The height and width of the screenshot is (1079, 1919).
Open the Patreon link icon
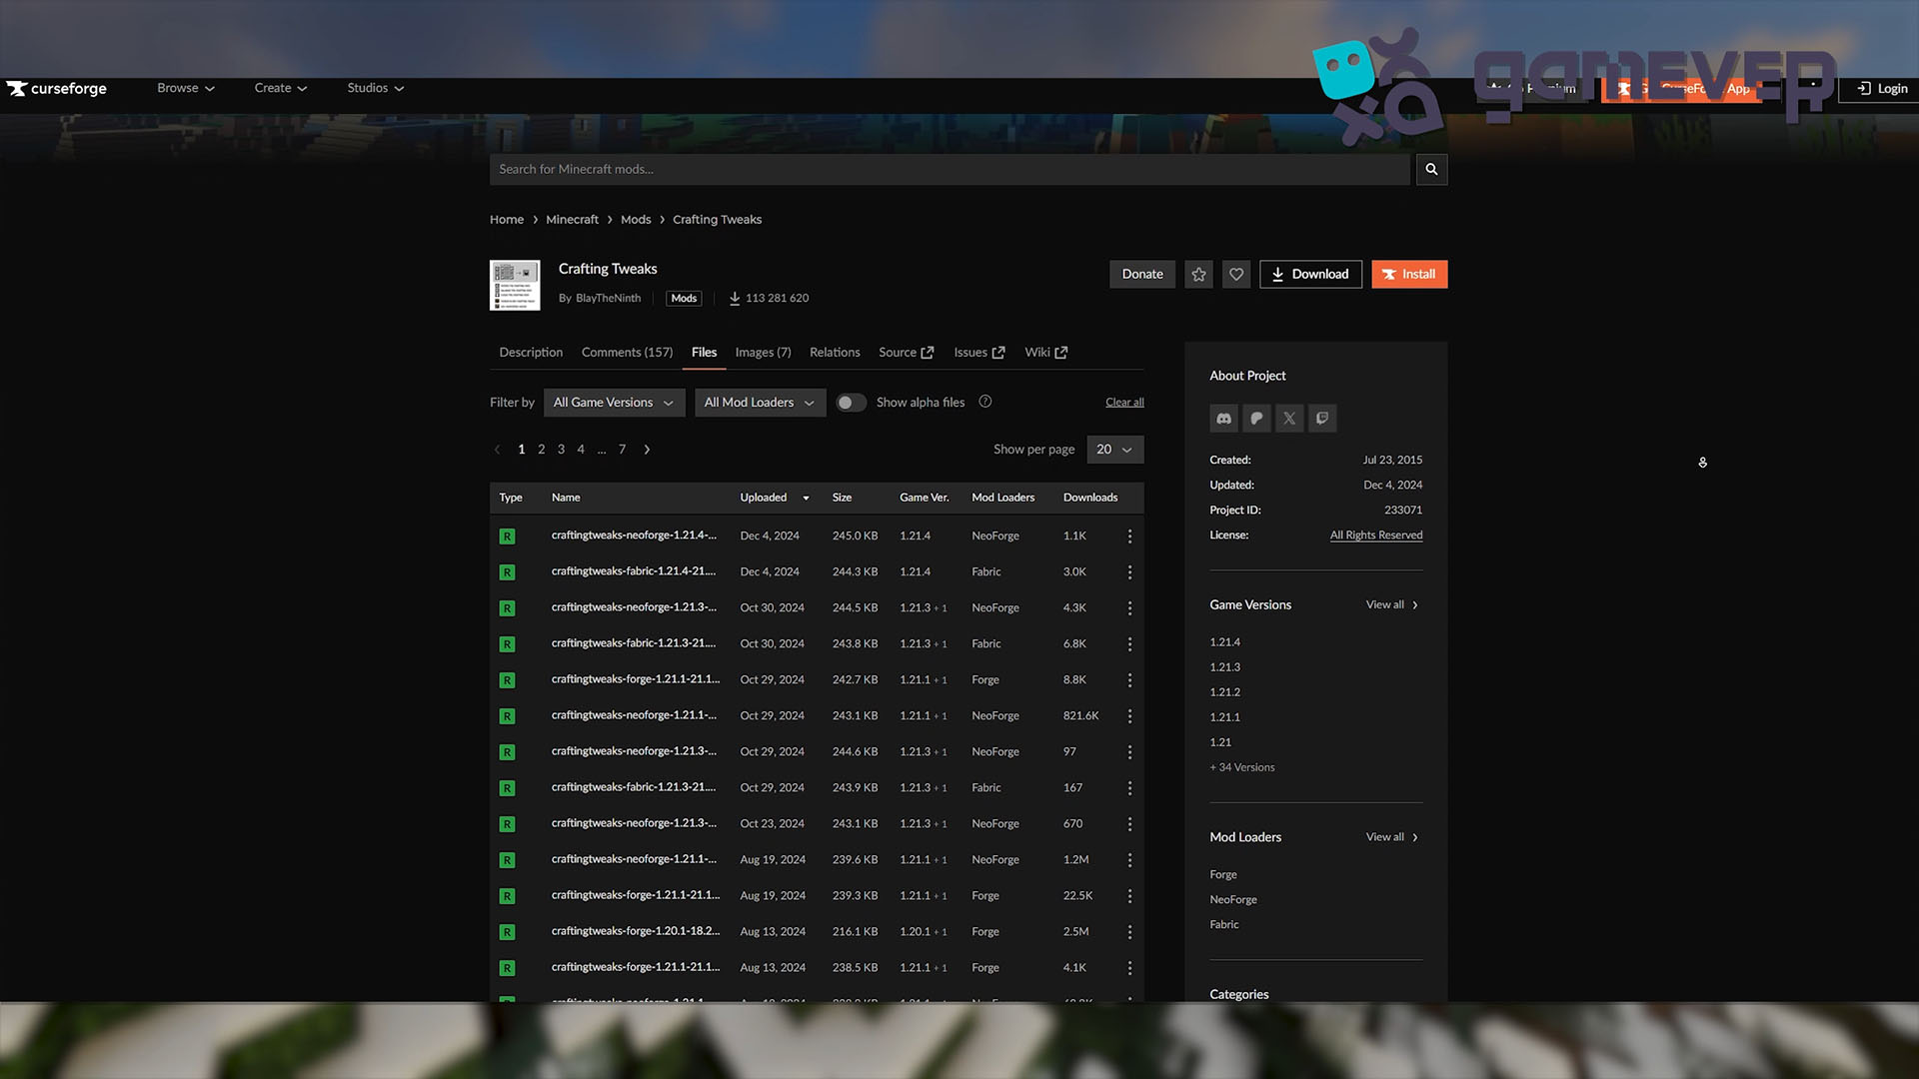click(1256, 419)
